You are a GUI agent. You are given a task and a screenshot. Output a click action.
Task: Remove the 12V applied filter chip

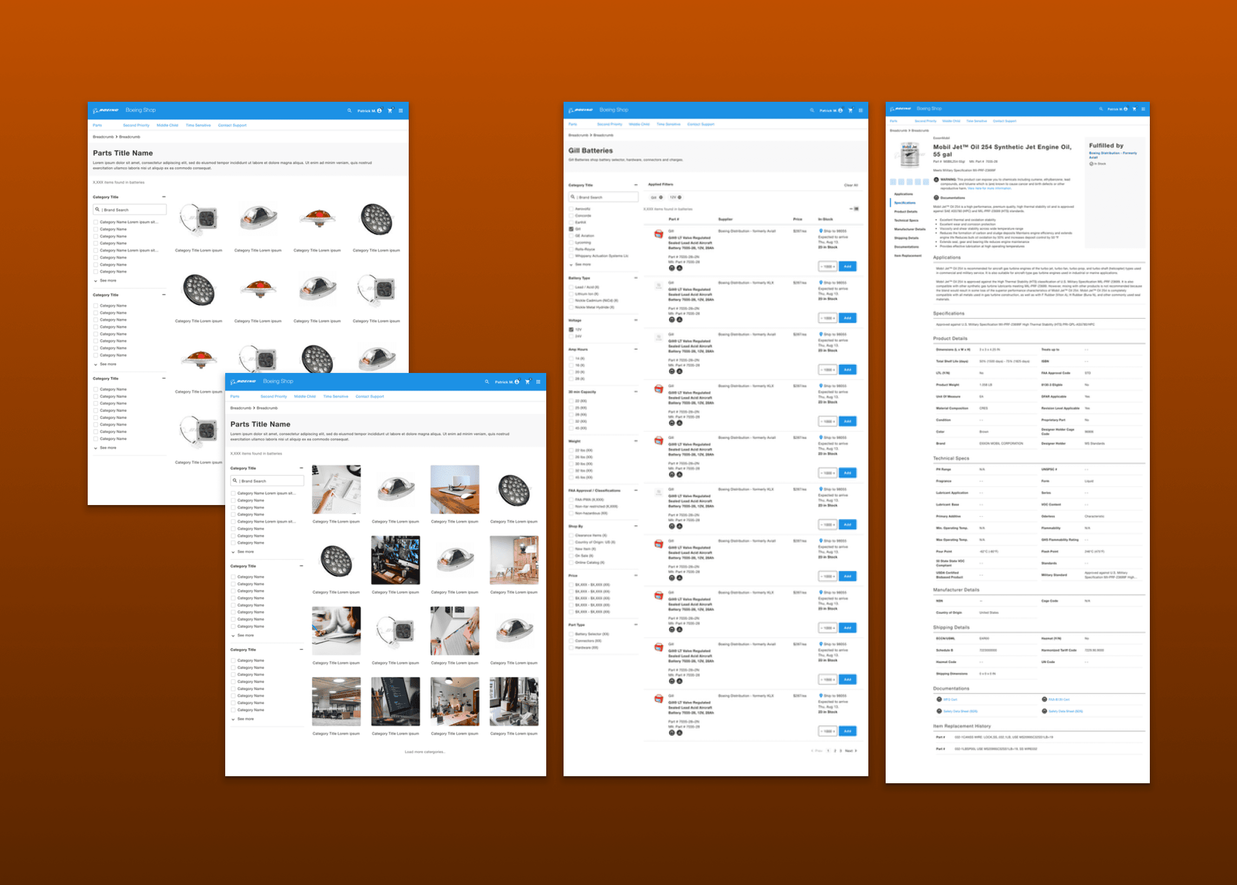click(679, 197)
